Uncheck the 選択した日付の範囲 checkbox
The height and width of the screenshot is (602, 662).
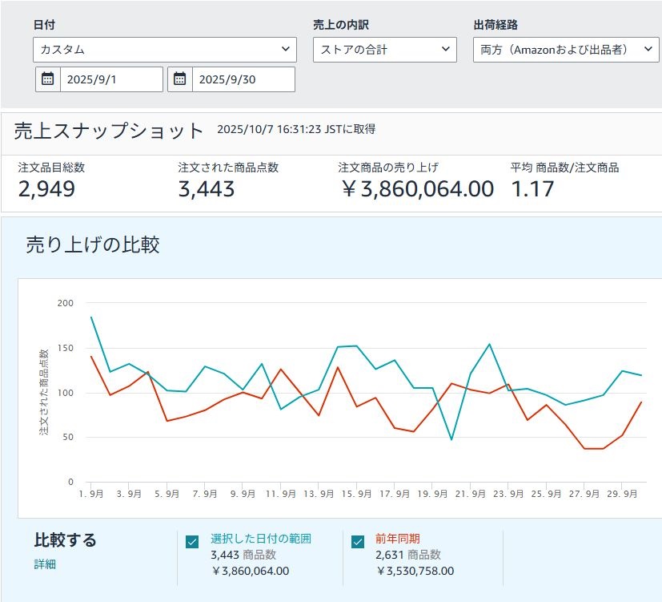pos(192,542)
